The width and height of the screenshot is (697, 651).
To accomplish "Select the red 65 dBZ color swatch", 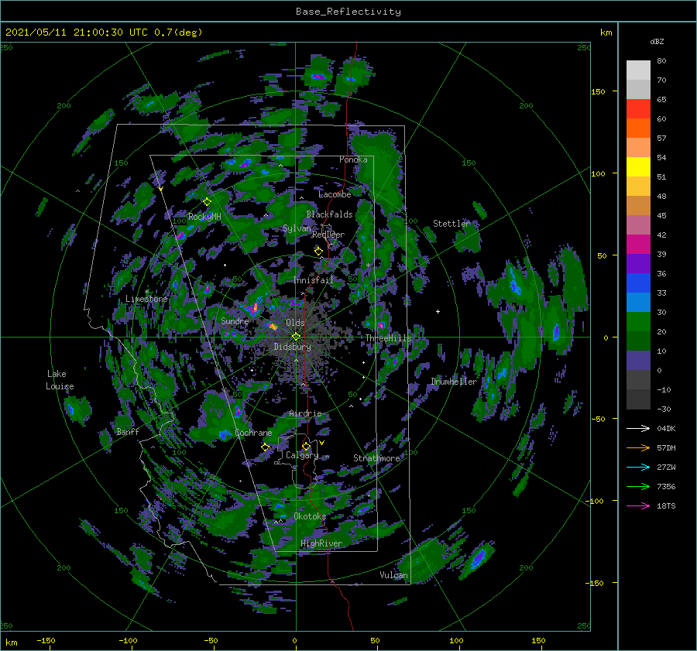I will click(x=638, y=109).
